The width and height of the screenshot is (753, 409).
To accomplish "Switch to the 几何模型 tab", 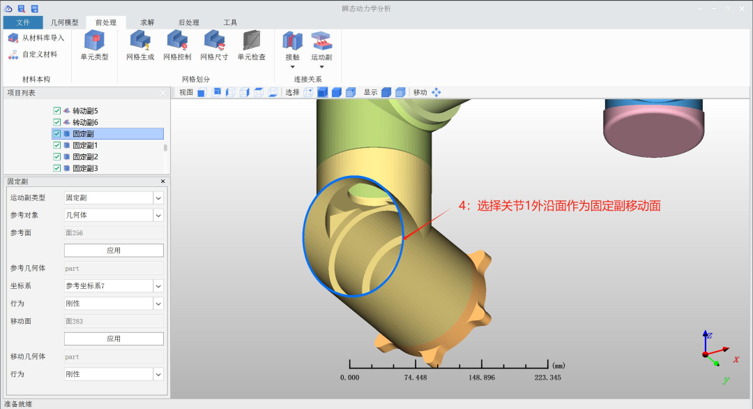I will (x=64, y=22).
